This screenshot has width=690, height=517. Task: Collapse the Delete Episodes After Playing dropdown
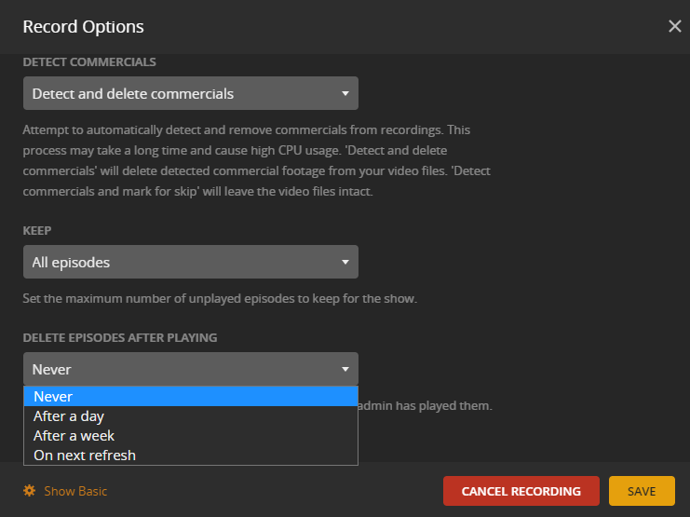[190, 370]
